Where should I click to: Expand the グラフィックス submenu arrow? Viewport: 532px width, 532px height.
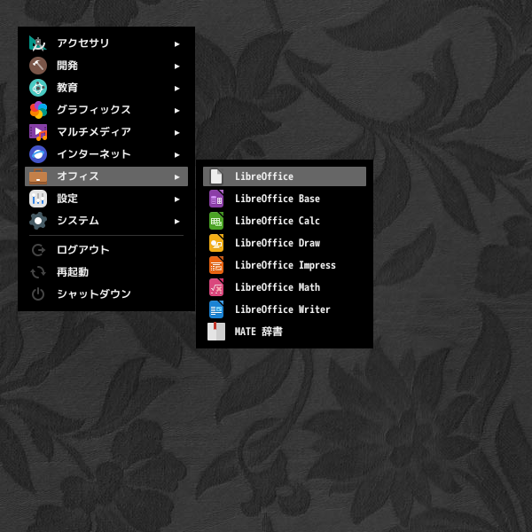(x=176, y=110)
